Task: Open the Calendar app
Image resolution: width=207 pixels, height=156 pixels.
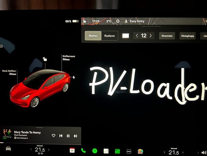Action: click(x=72, y=150)
